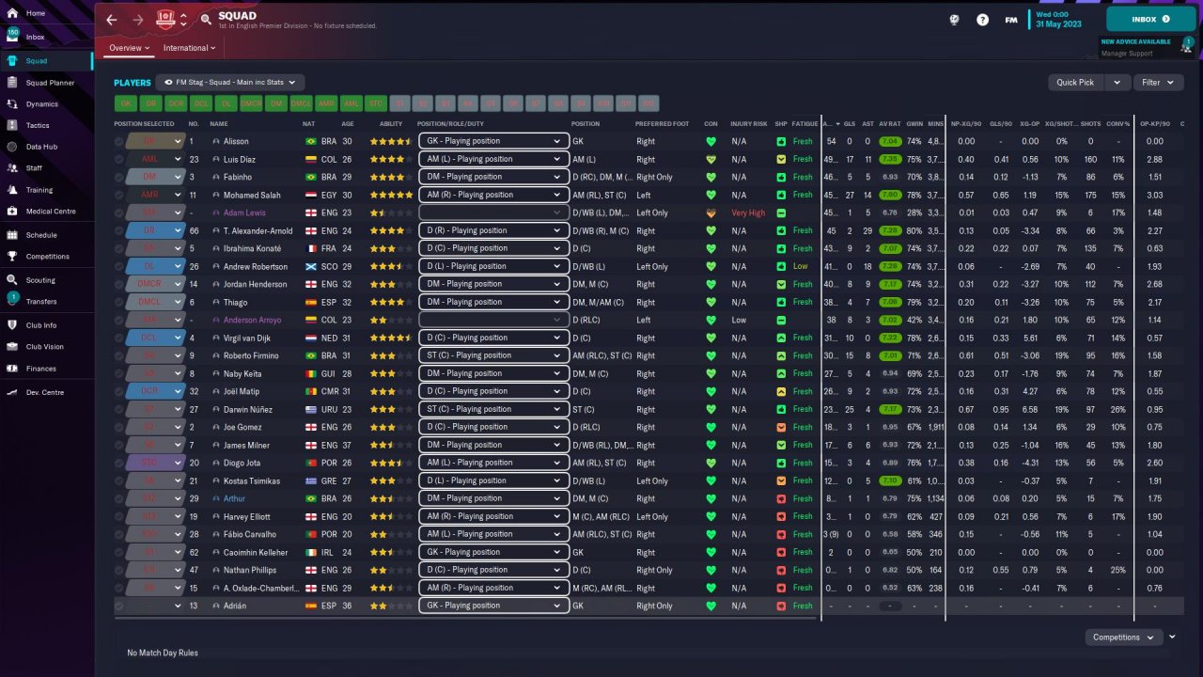The width and height of the screenshot is (1203, 677).
Task: Toggle selection circle for Adam Lewis
Action: pos(119,213)
